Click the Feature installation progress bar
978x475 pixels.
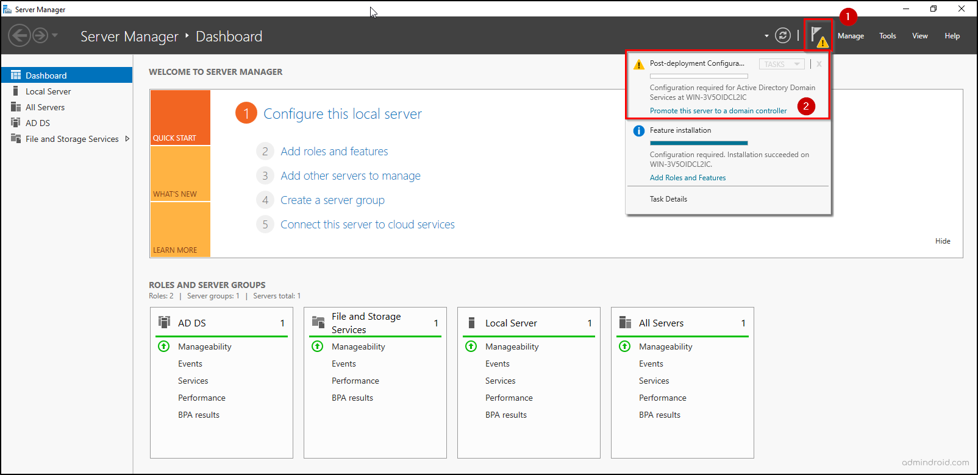coord(699,143)
